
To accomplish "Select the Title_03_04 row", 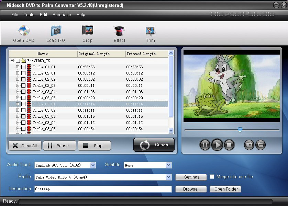I will [x=89, y=123].
